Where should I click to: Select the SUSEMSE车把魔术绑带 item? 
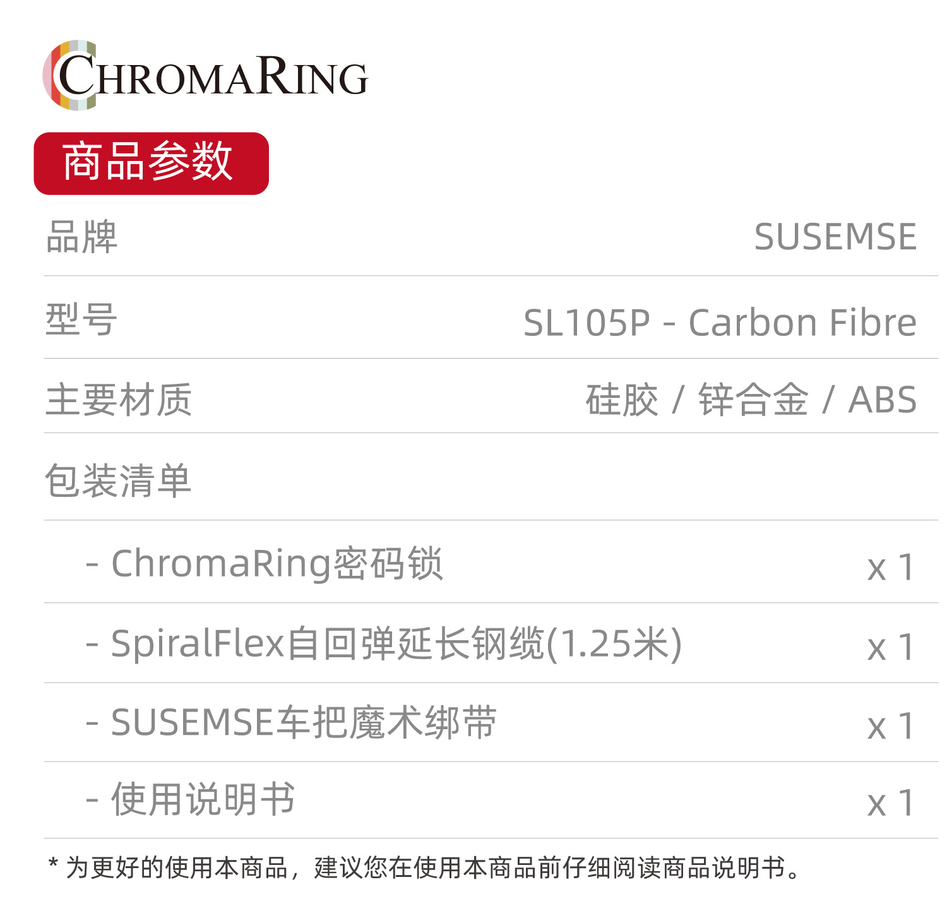[x=291, y=722]
